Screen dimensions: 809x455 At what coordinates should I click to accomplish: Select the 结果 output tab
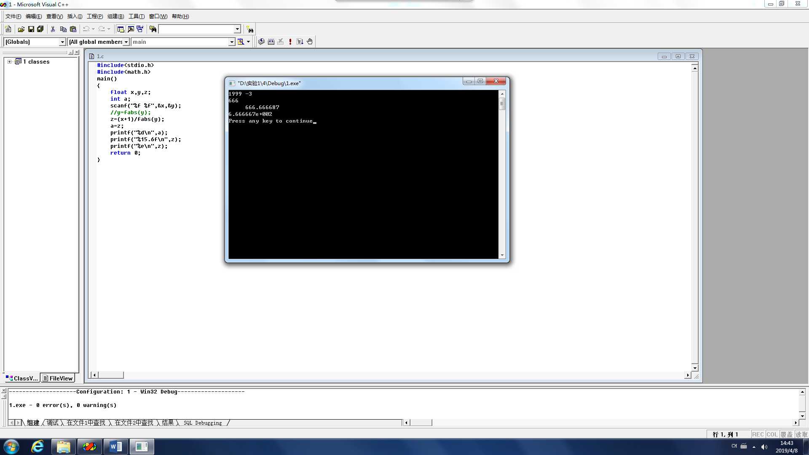tap(168, 423)
